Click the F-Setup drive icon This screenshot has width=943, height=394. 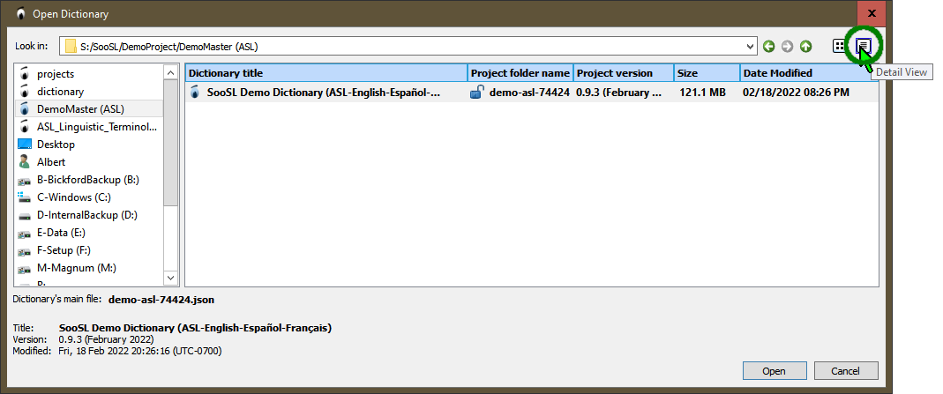tap(25, 250)
